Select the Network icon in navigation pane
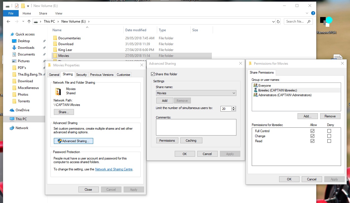The height and width of the screenshot is (203, 350). [x=12, y=128]
